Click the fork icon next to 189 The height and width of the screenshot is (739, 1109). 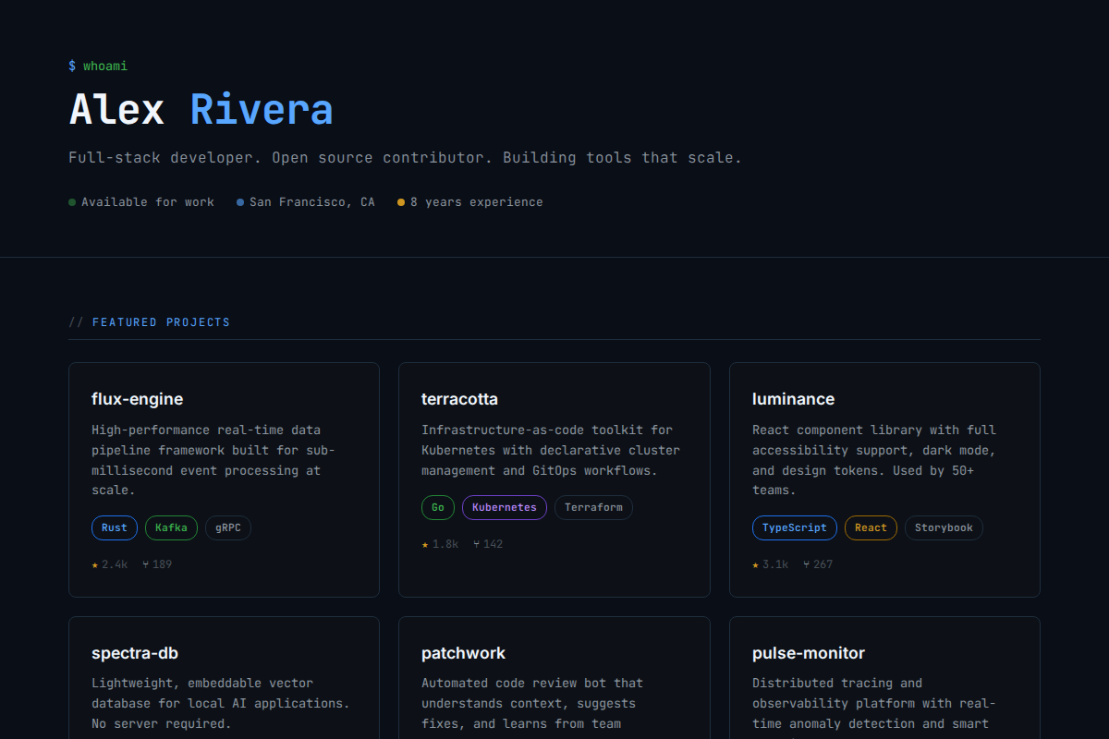[x=146, y=564]
